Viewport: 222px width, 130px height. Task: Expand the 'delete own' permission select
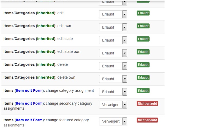113,79
